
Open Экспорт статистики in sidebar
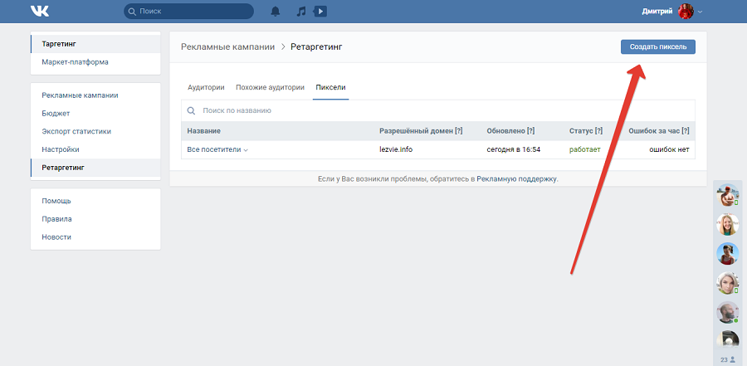(95, 131)
